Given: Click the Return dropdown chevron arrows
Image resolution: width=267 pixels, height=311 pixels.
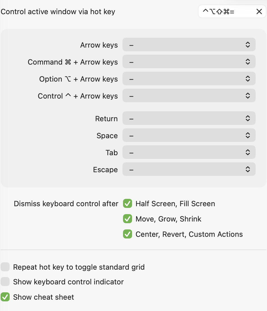Looking at the screenshot, I should [247, 118].
